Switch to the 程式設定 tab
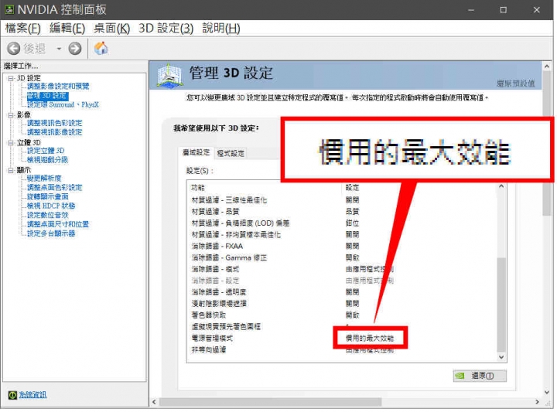Image resolution: width=557 pixels, height=412 pixels. pyautogui.click(x=231, y=153)
